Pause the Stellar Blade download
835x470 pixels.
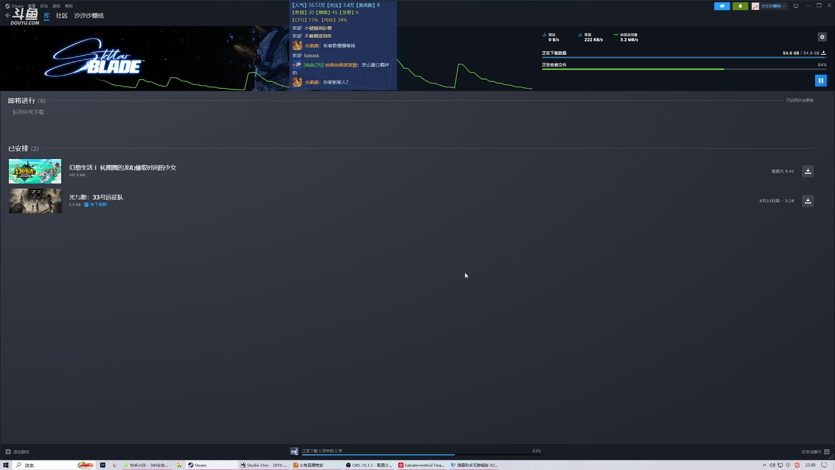[x=821, y=81]
